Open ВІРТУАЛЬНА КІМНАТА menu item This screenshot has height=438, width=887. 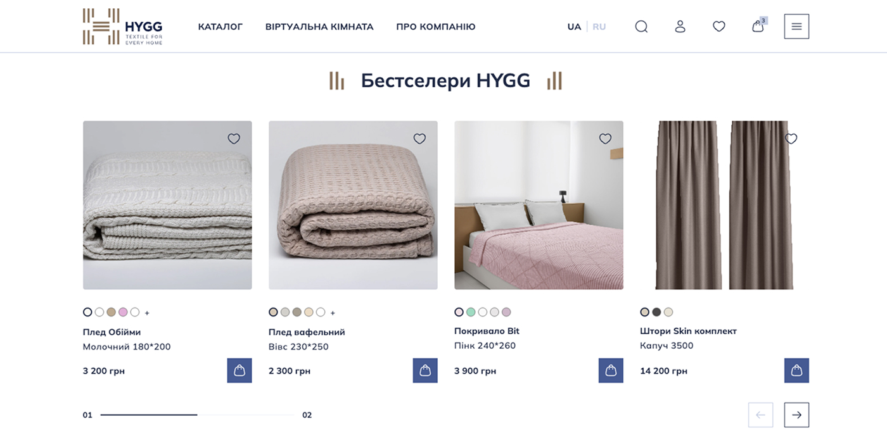(x=319, y=27)
